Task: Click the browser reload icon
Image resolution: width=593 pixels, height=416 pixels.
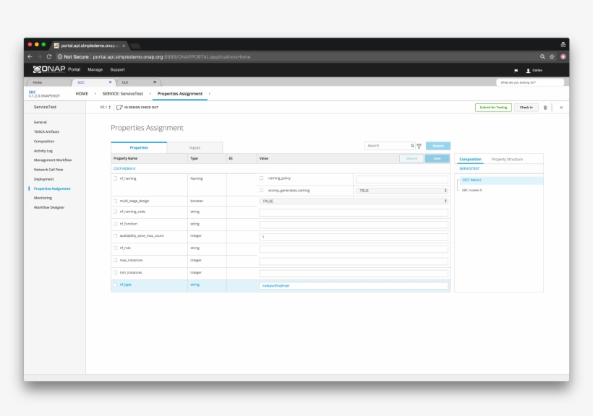Action: pos(49,56)
